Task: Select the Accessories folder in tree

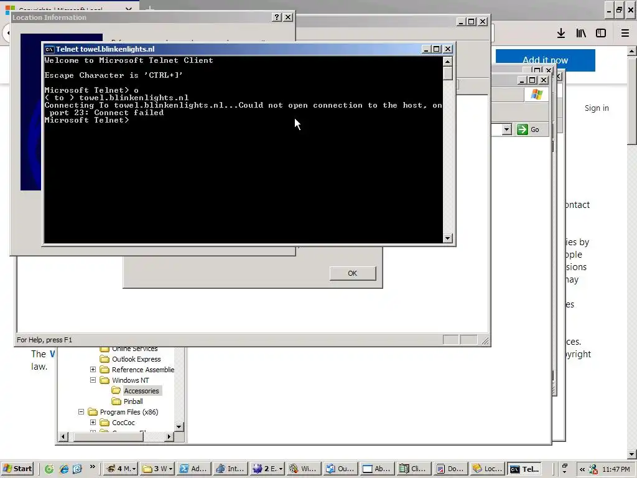Action: (x=141, y=391)
